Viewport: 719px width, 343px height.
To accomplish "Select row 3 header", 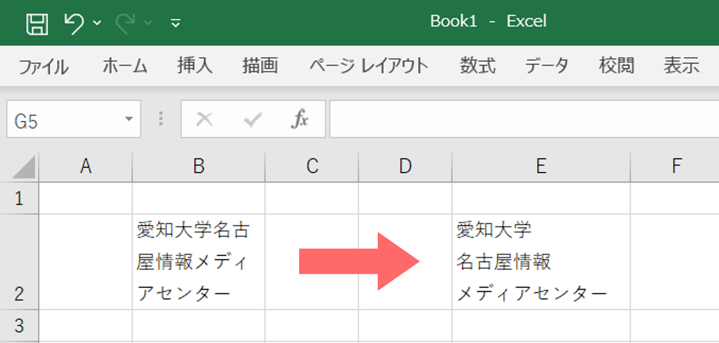I will 19,326.
